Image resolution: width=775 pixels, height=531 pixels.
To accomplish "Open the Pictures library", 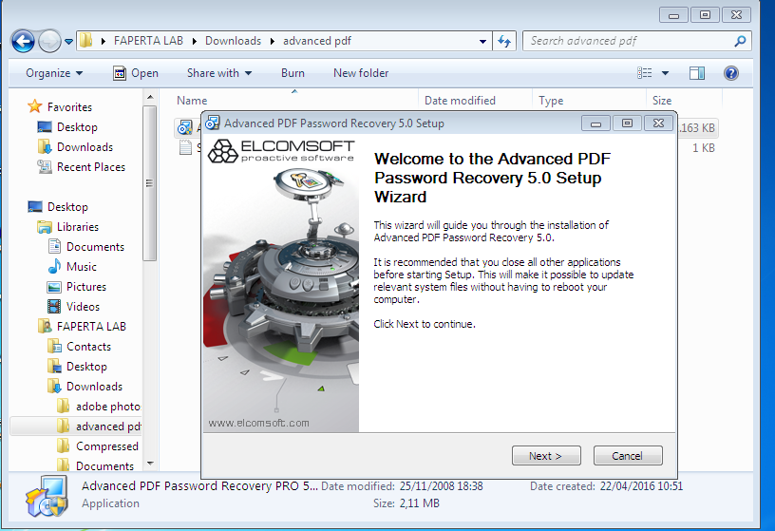I will (86, 287).
